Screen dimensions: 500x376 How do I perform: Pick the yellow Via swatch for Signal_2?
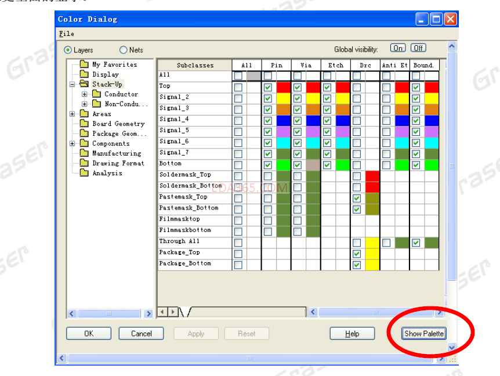[x=313, y=99]
